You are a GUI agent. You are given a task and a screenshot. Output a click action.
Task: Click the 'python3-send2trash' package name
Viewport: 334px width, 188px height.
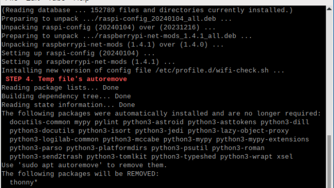point(46,157)
